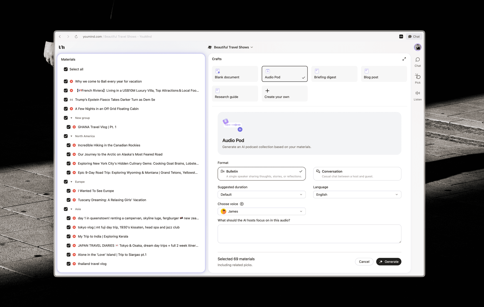Image resolution: width=484 pixels, height=307 pixels.
Task: Open the user profile avatar
Action: tap(417, 47)
